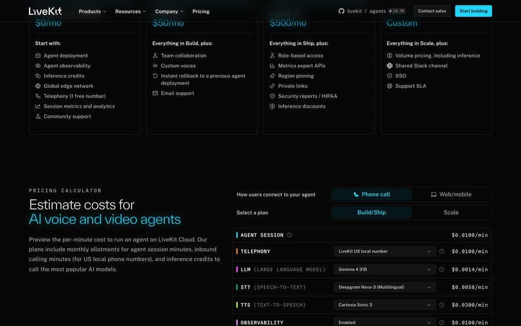Click the $0.0058/min STT price

coord(469,287)
